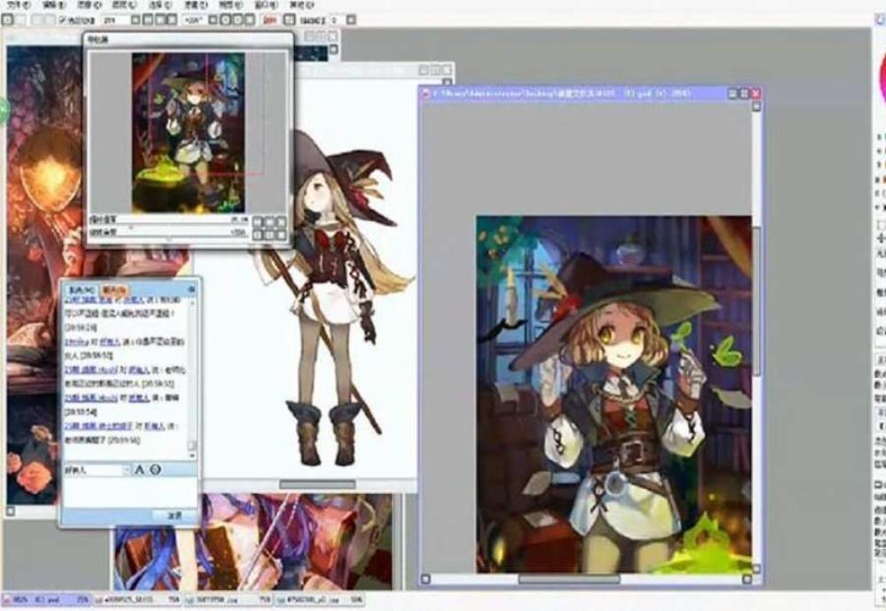Switch to the first tab in chat window

pos(82,290)
